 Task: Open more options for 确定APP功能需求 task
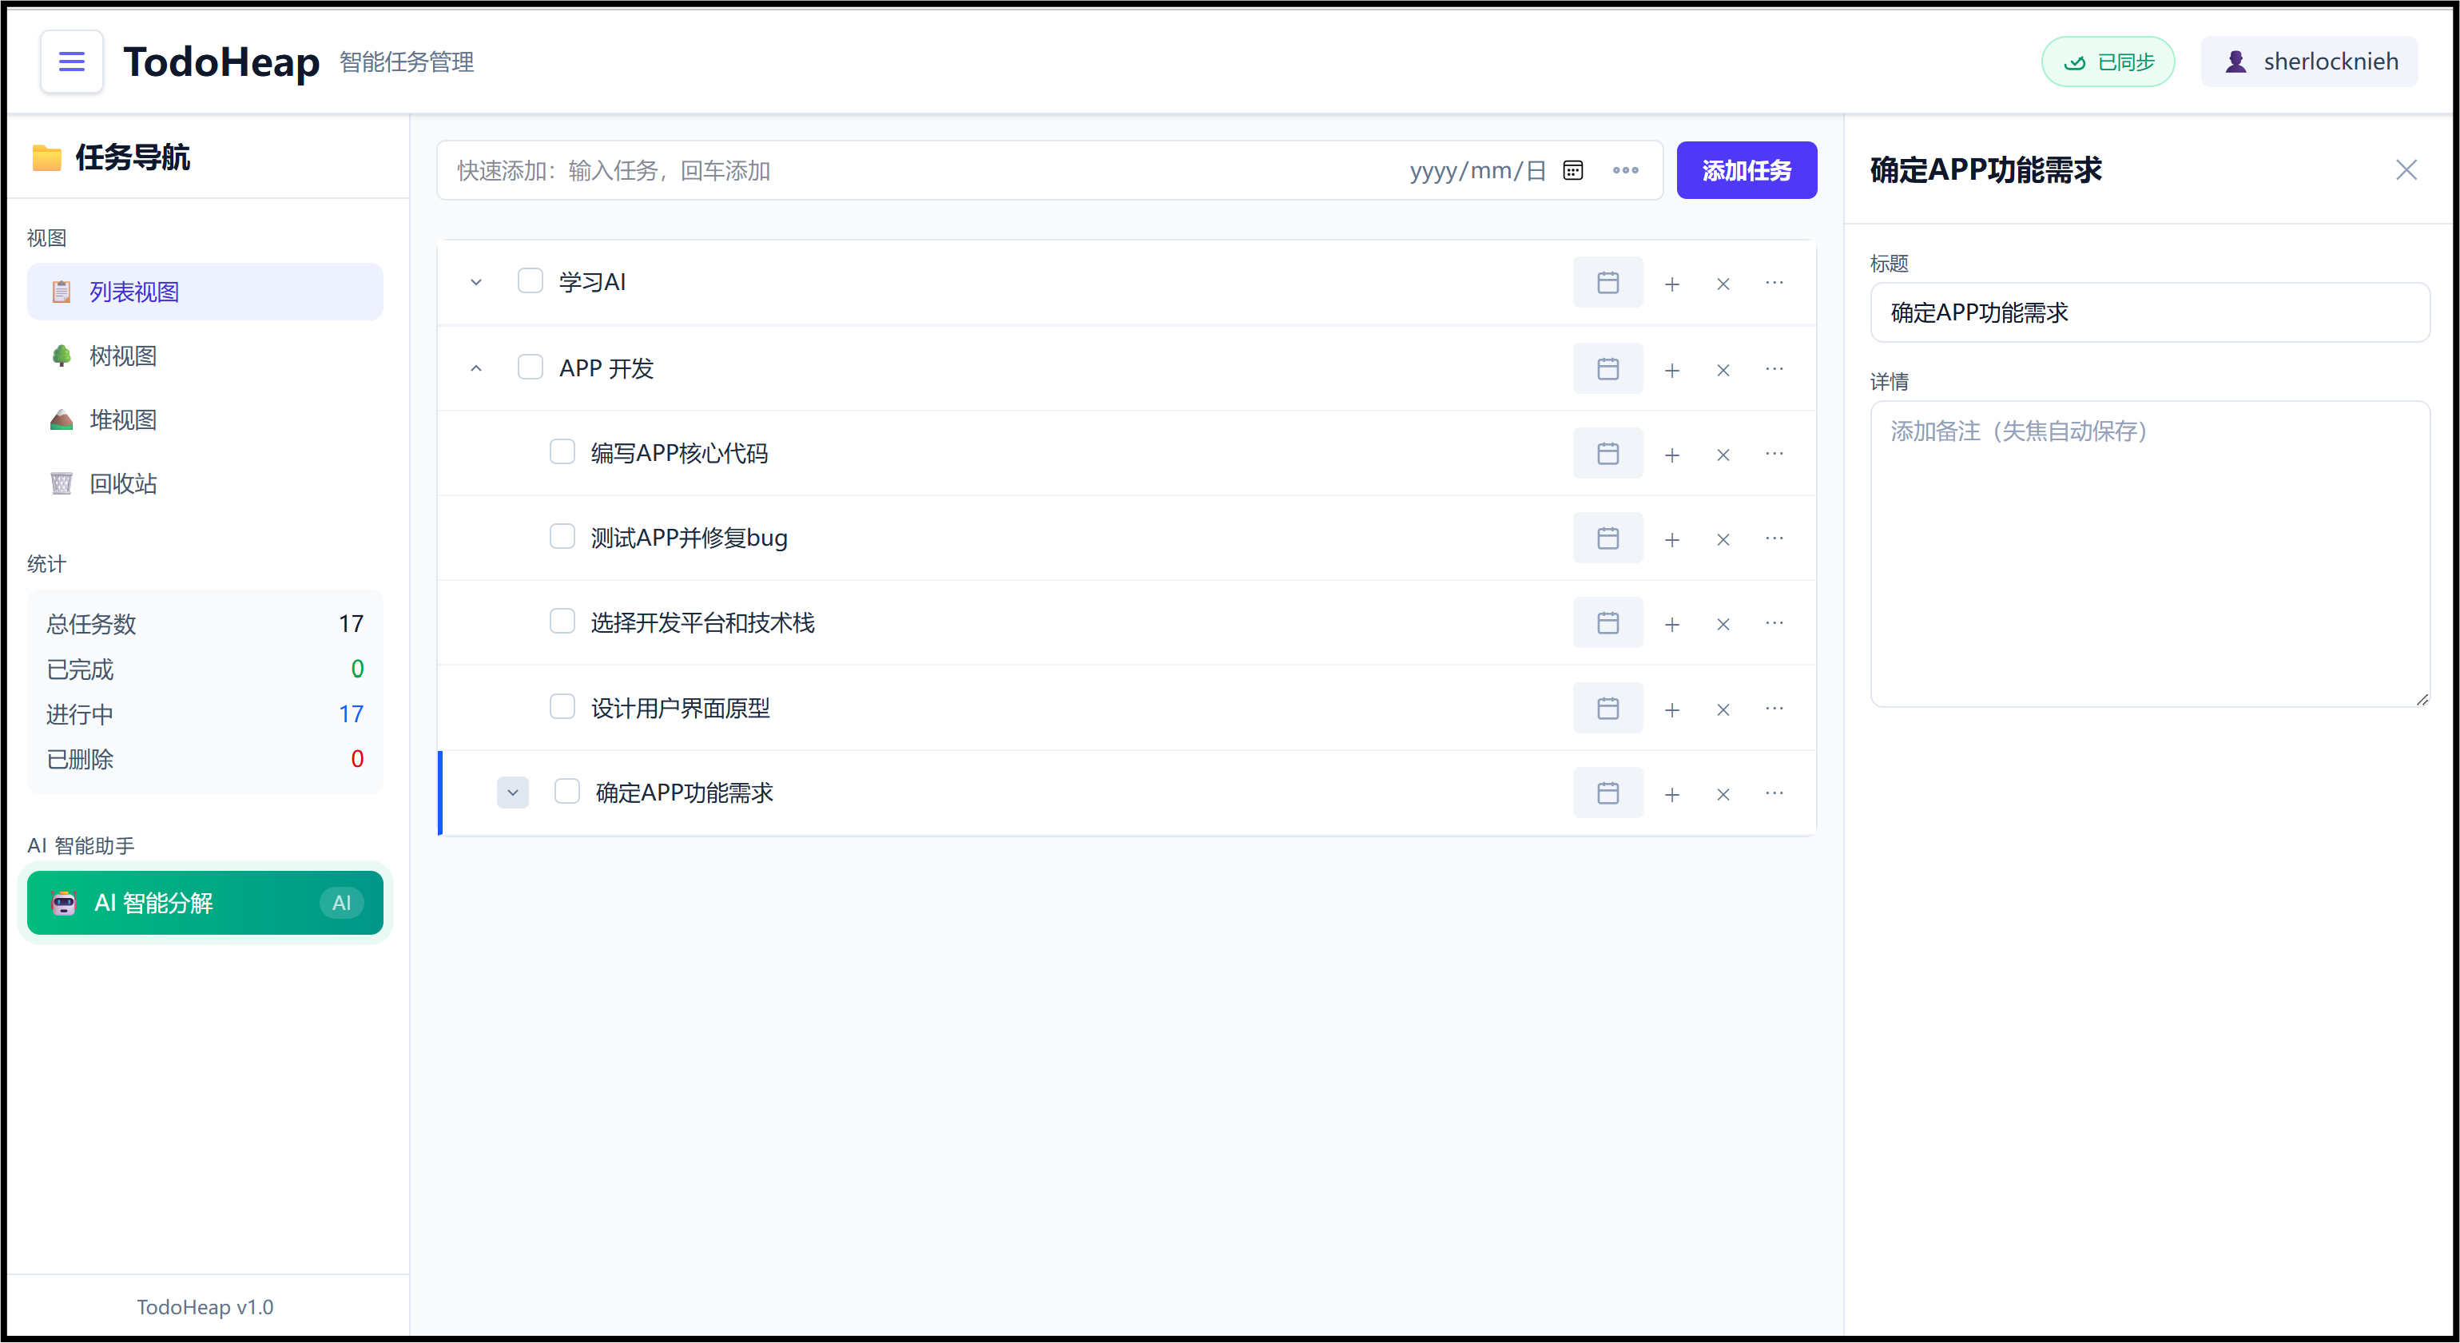(x=1774, y=793)
